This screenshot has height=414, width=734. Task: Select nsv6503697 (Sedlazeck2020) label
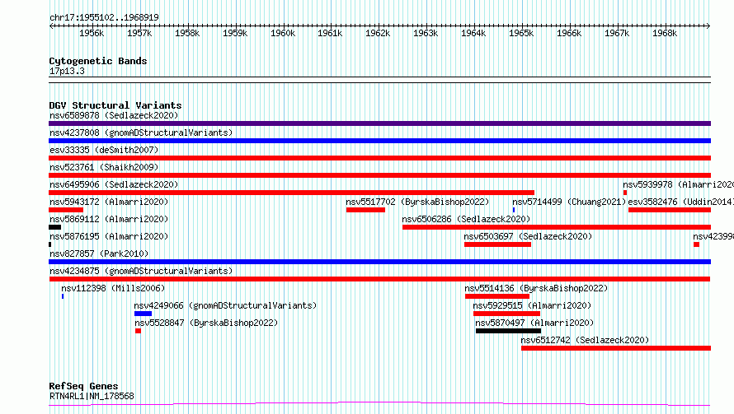(x=528, y=236)
